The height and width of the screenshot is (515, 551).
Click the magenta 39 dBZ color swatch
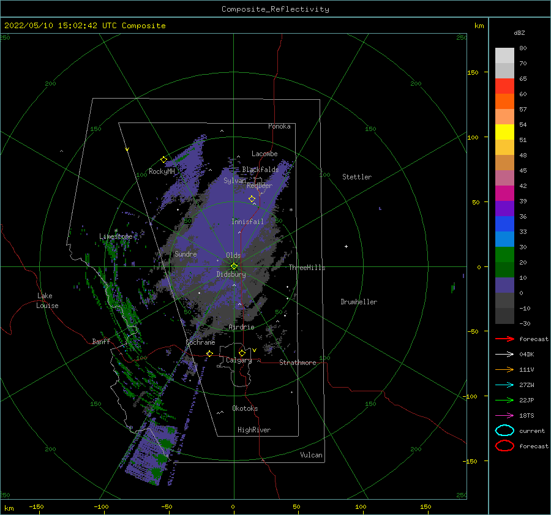504,194
